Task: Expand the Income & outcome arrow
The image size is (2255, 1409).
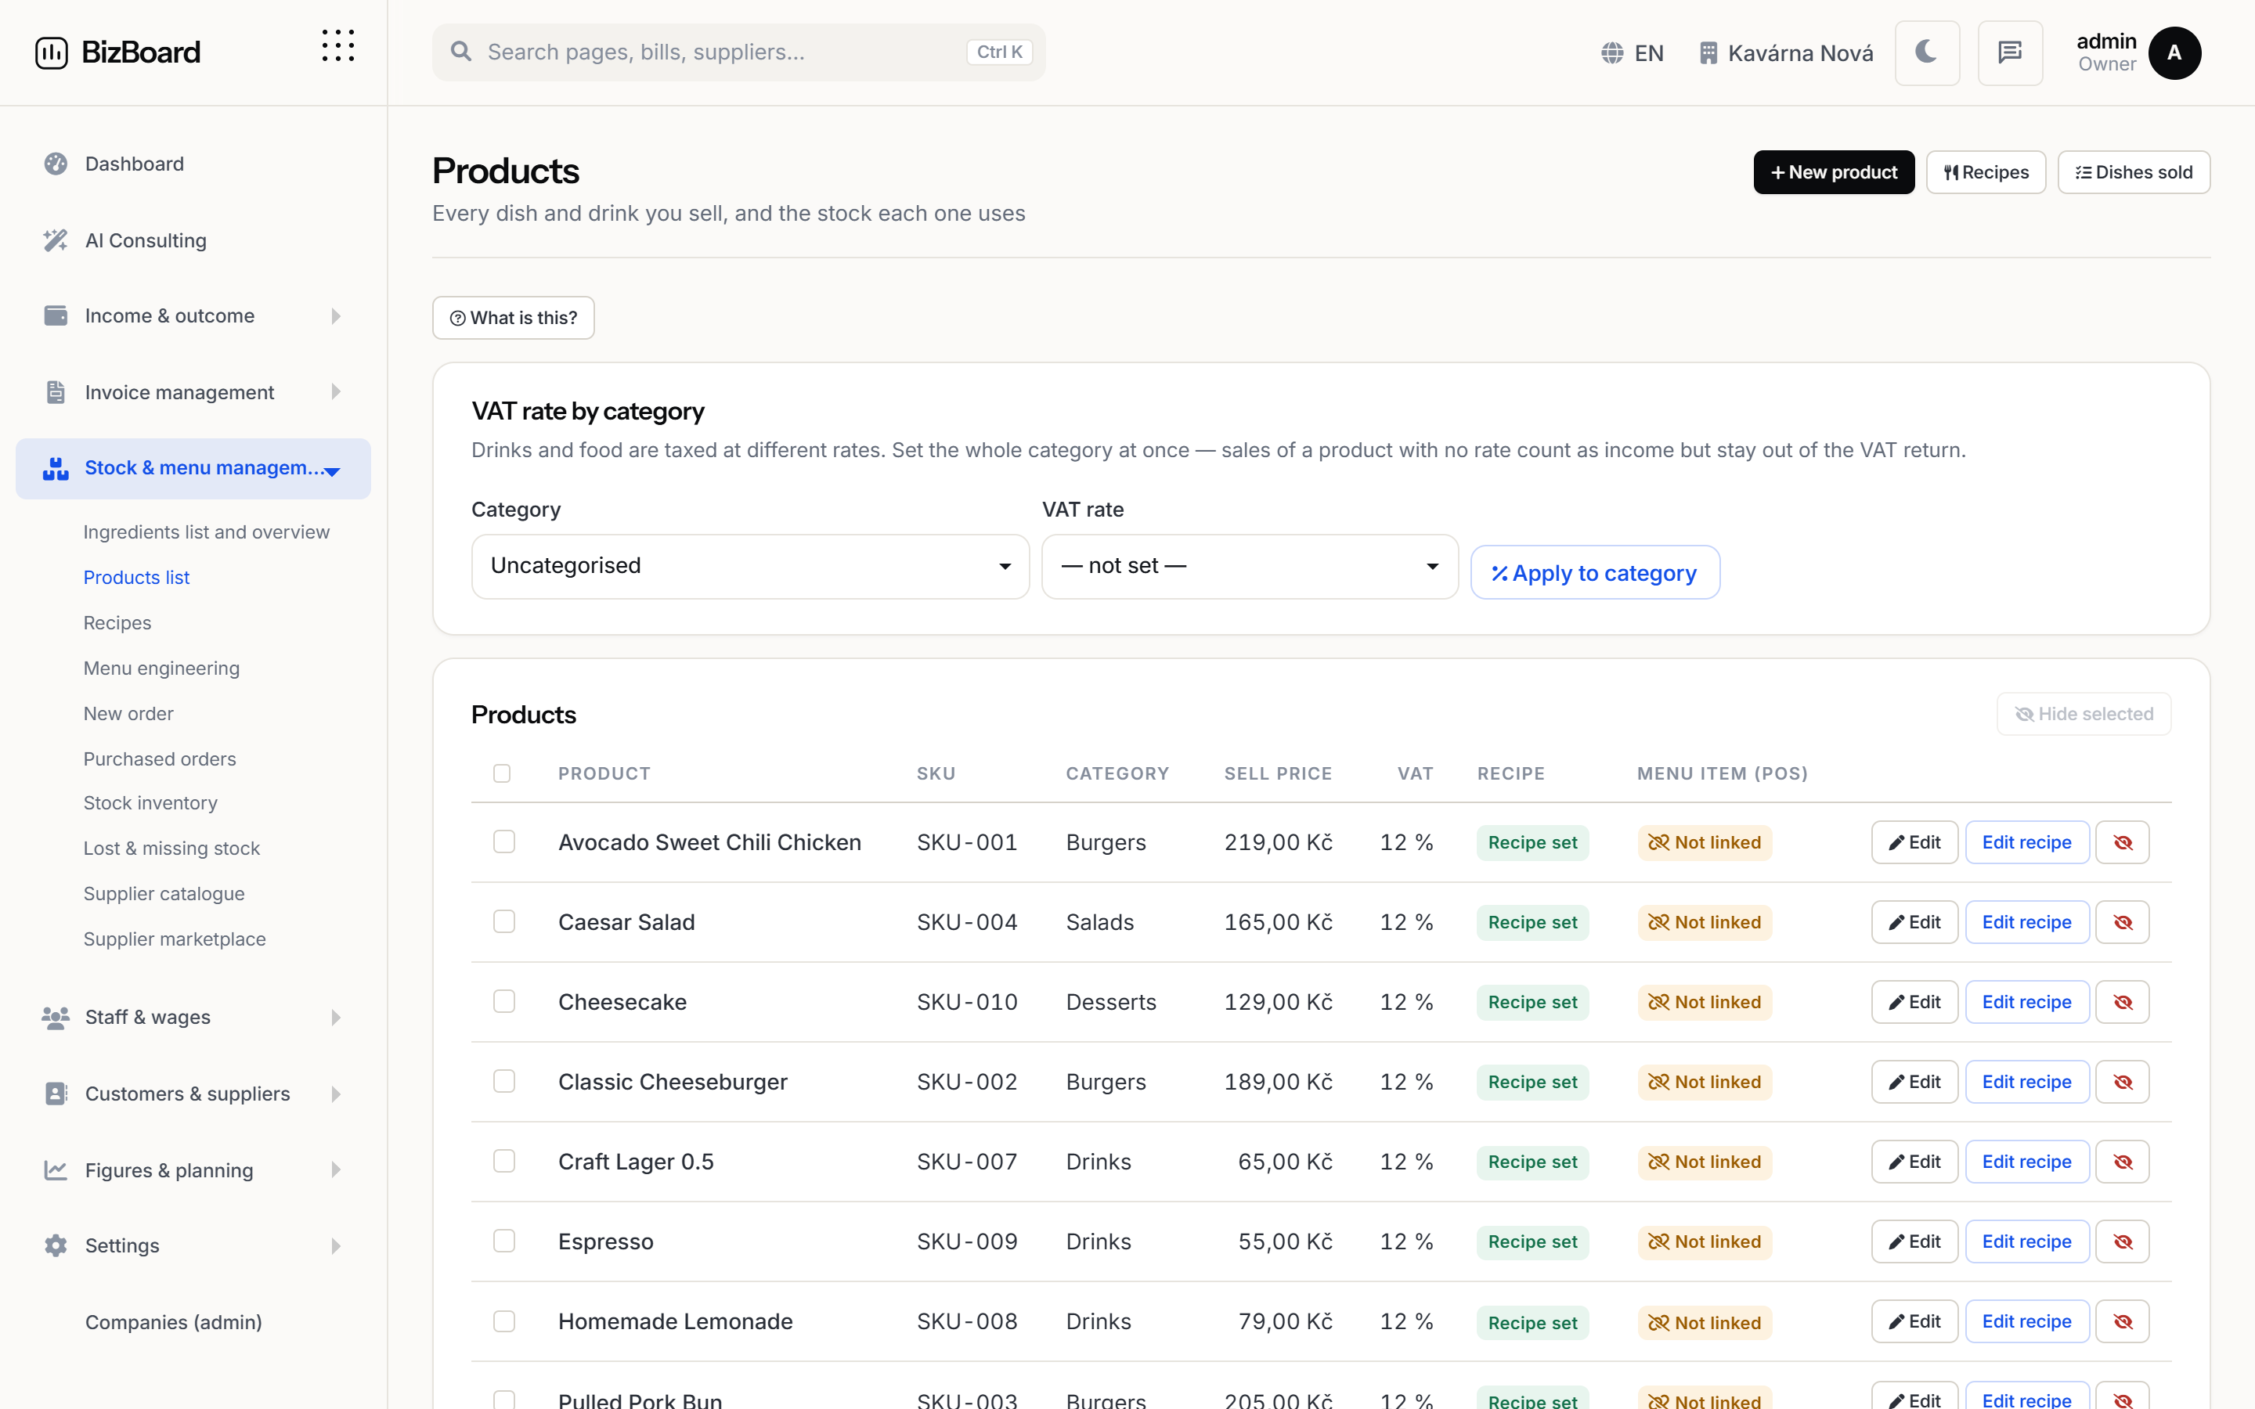Action: pyautogui.click(x=337, y=316)
